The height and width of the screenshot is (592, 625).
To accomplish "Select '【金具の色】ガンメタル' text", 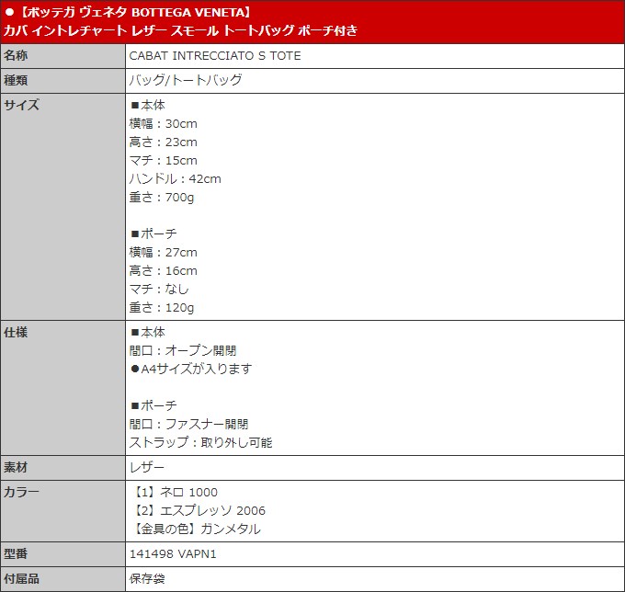I will tap(196, 529).
